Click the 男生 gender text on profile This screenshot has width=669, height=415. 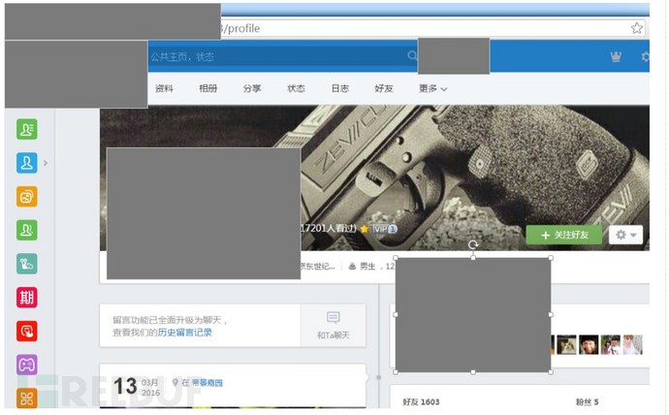point(367,267)
